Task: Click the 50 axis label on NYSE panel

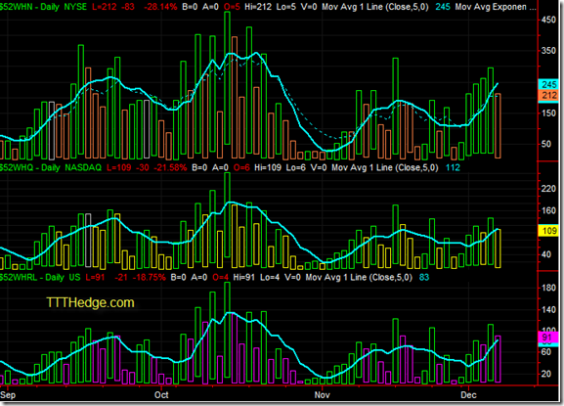Action: point(546,144)
